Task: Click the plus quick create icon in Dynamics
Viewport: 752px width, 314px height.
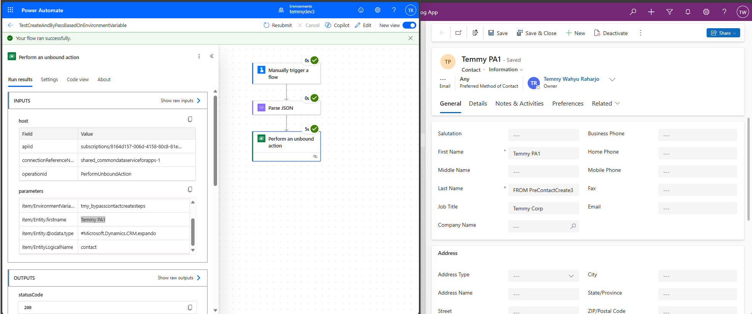Action: coord(651,12)
